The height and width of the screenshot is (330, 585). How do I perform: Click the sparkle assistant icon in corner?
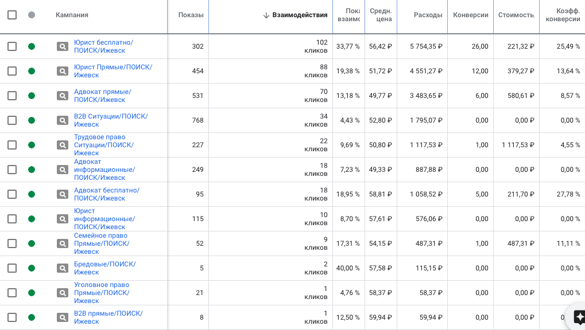tap(579, 317)
